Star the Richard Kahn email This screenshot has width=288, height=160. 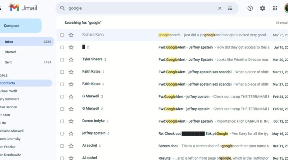tap(71, 35)
